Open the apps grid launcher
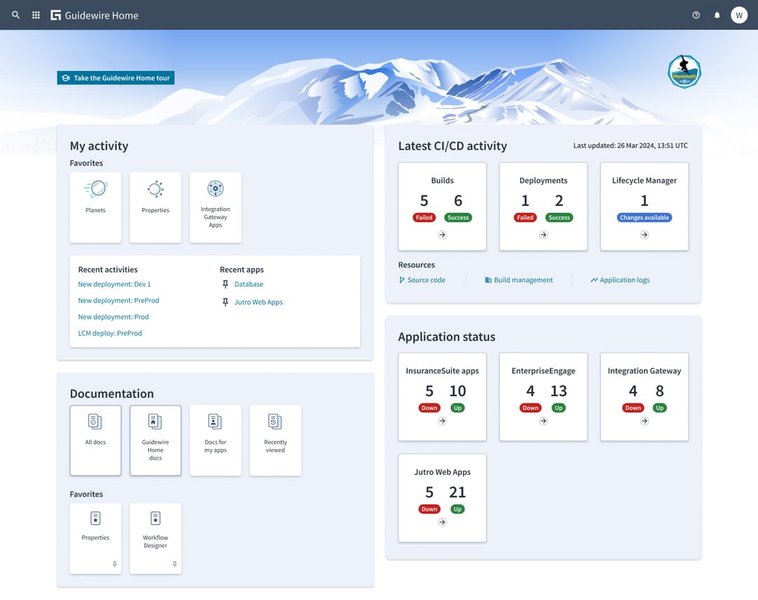758x600 pixels. [36, 15]
